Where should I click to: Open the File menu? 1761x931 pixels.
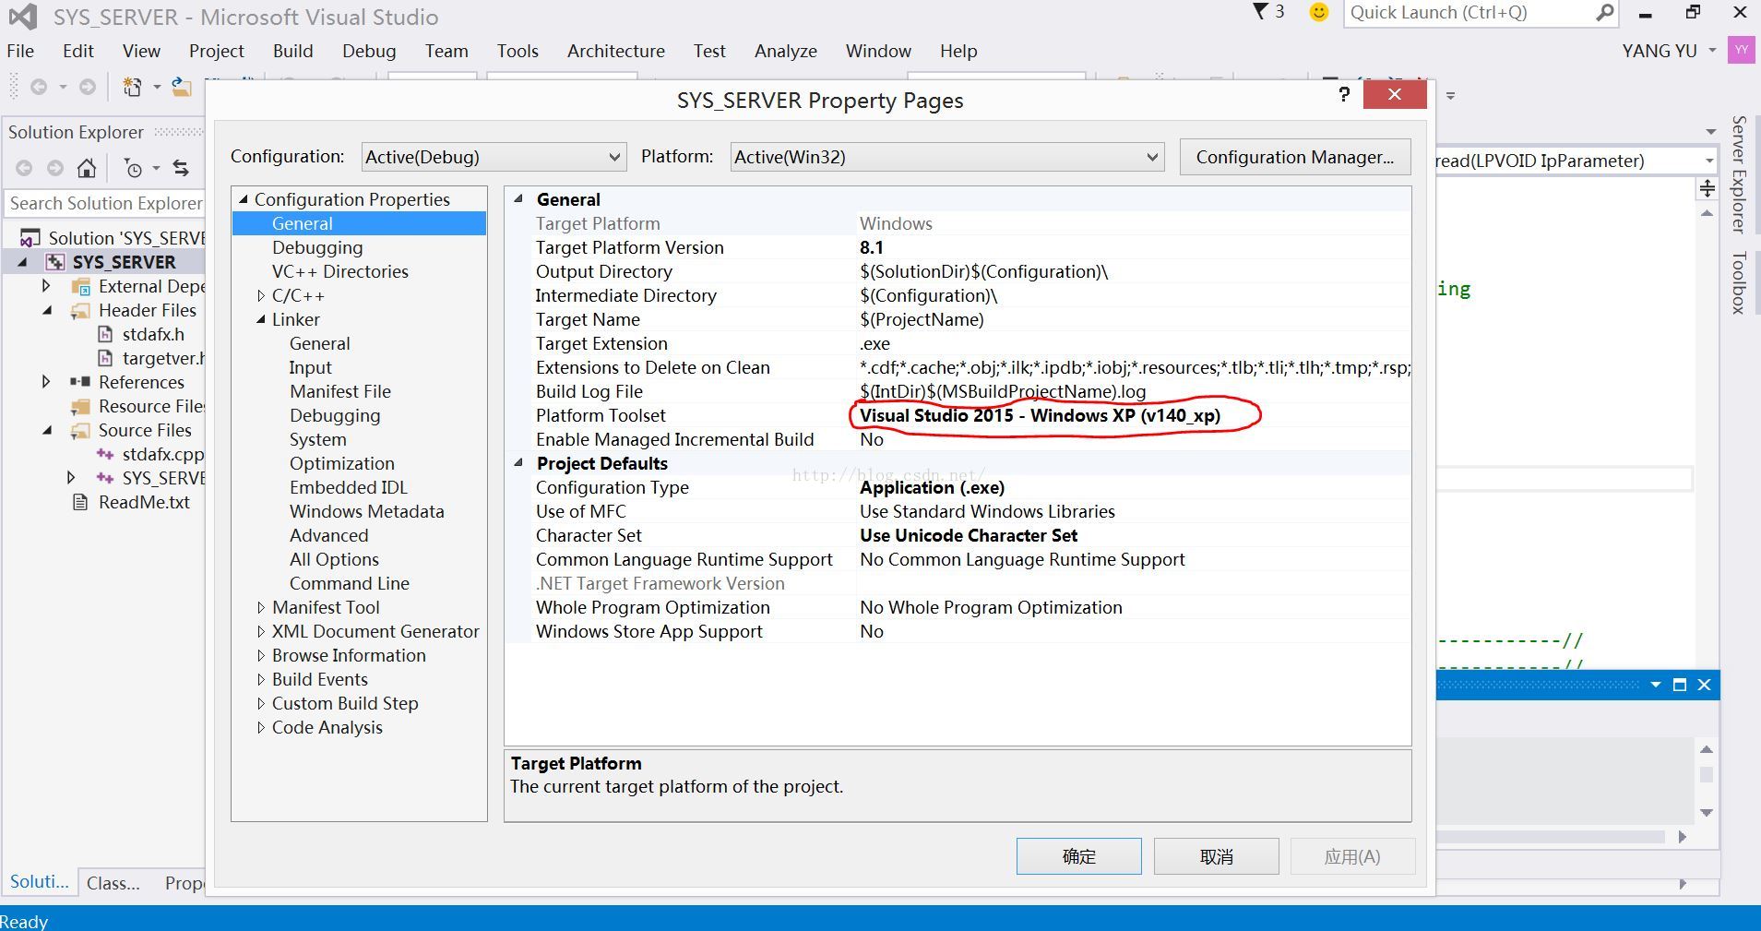pos(20,51)
